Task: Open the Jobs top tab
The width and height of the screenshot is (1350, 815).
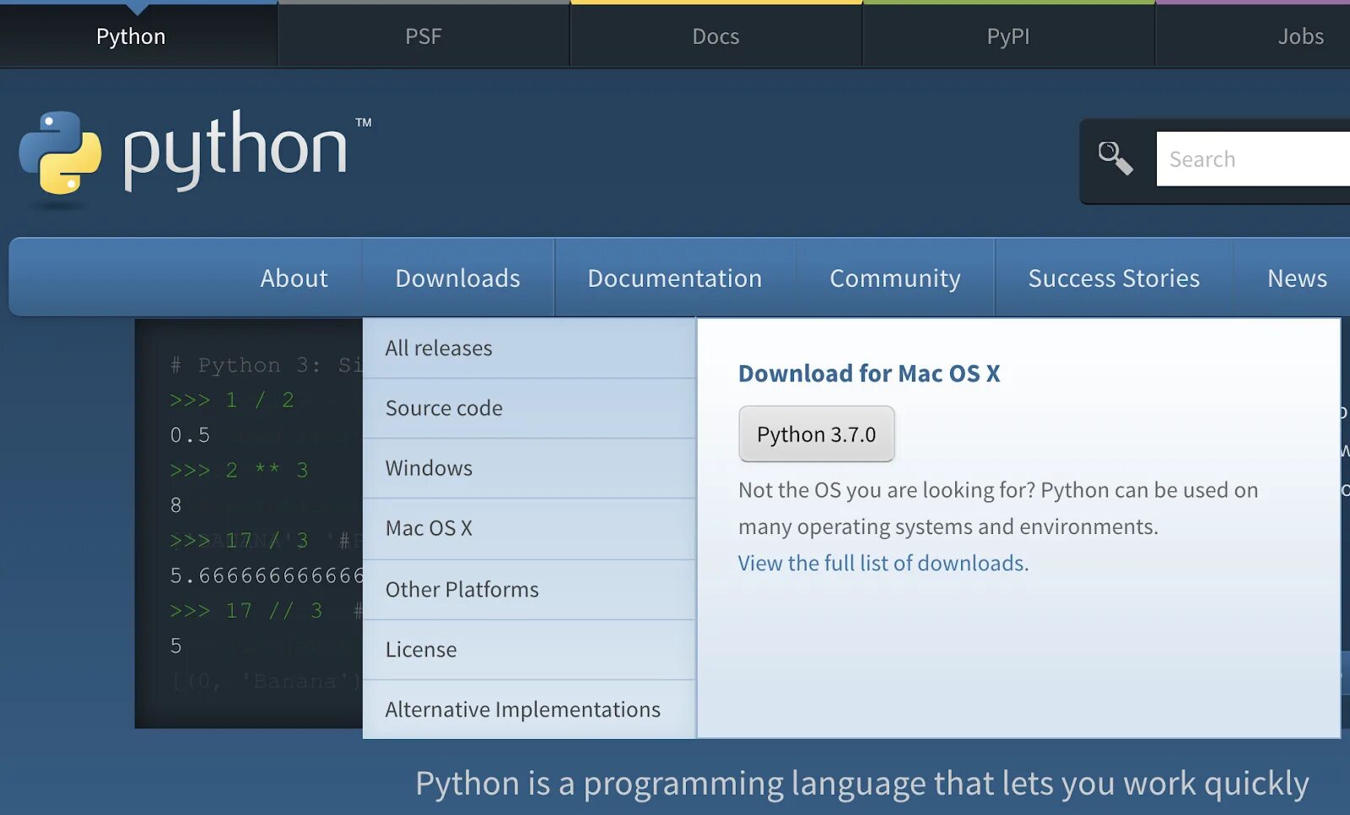Action: coord(1300,36)
